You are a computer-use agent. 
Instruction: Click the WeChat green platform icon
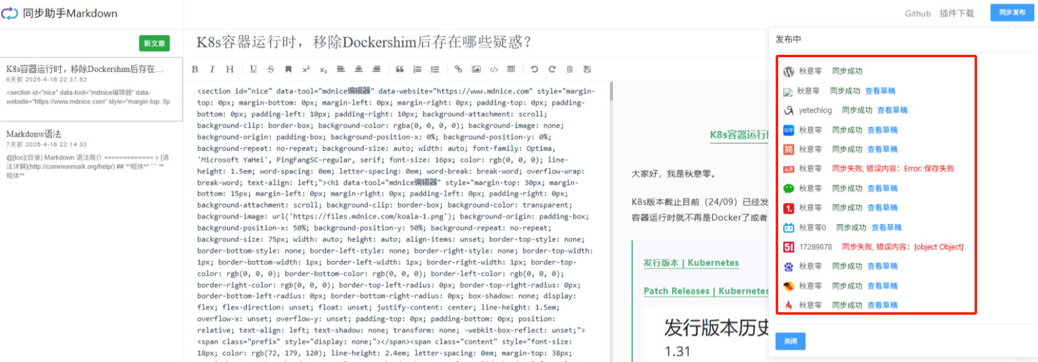pyautogui.click(x=789, y=188)
